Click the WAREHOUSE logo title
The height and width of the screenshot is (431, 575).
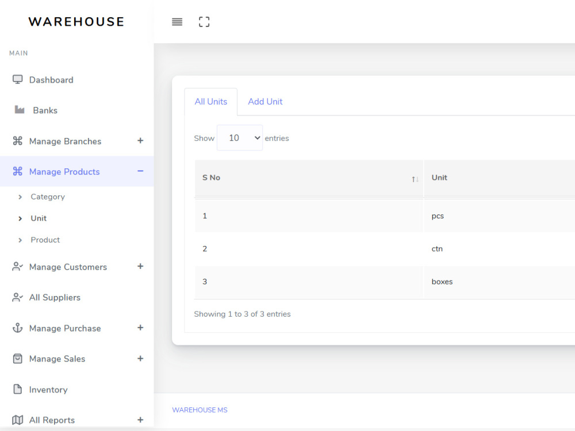click(76, 22)
